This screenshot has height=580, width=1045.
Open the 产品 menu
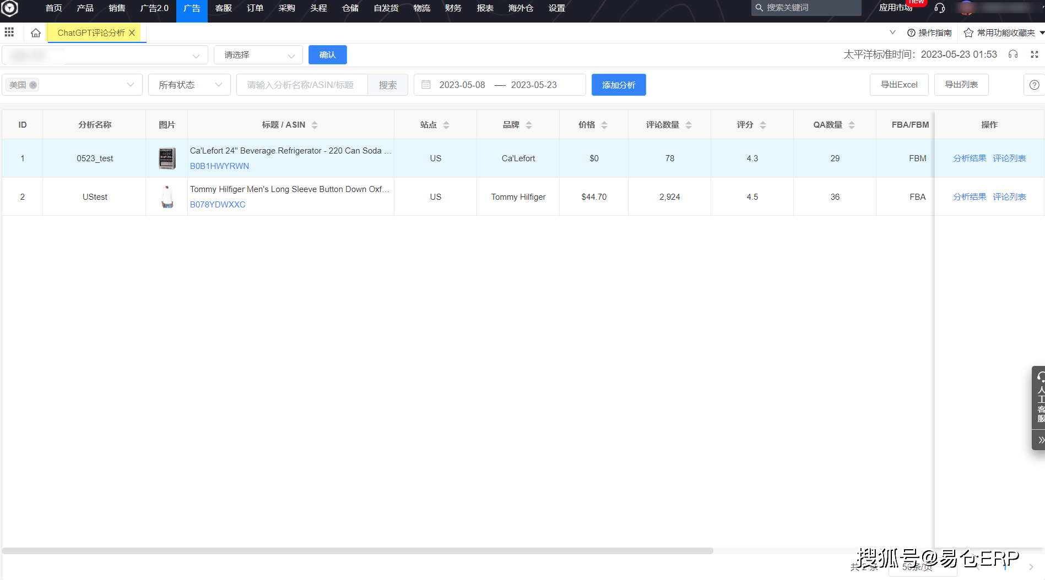tap(85, 8)
